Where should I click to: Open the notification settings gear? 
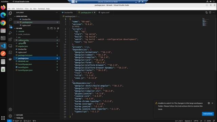pyautogui.click(x=209, y=103)
